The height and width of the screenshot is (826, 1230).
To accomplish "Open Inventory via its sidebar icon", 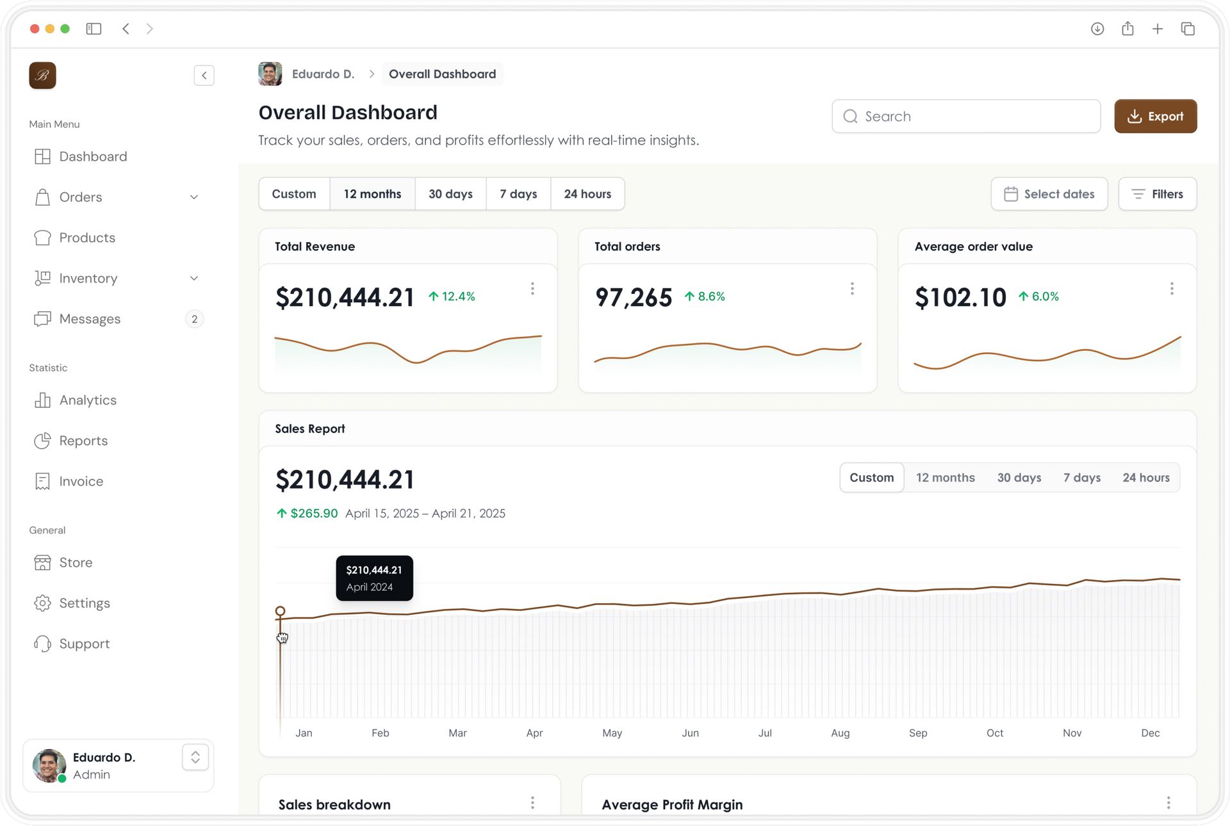I will pyautogui.click(x=42, y=279).
